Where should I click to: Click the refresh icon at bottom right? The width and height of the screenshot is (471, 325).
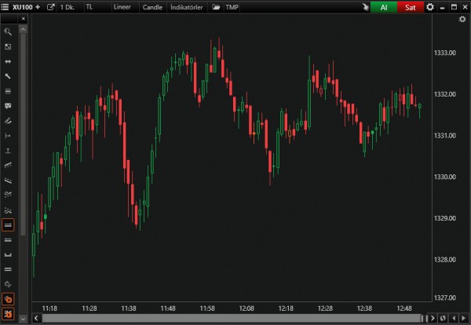pyautogui.click(x=443, y=318)
